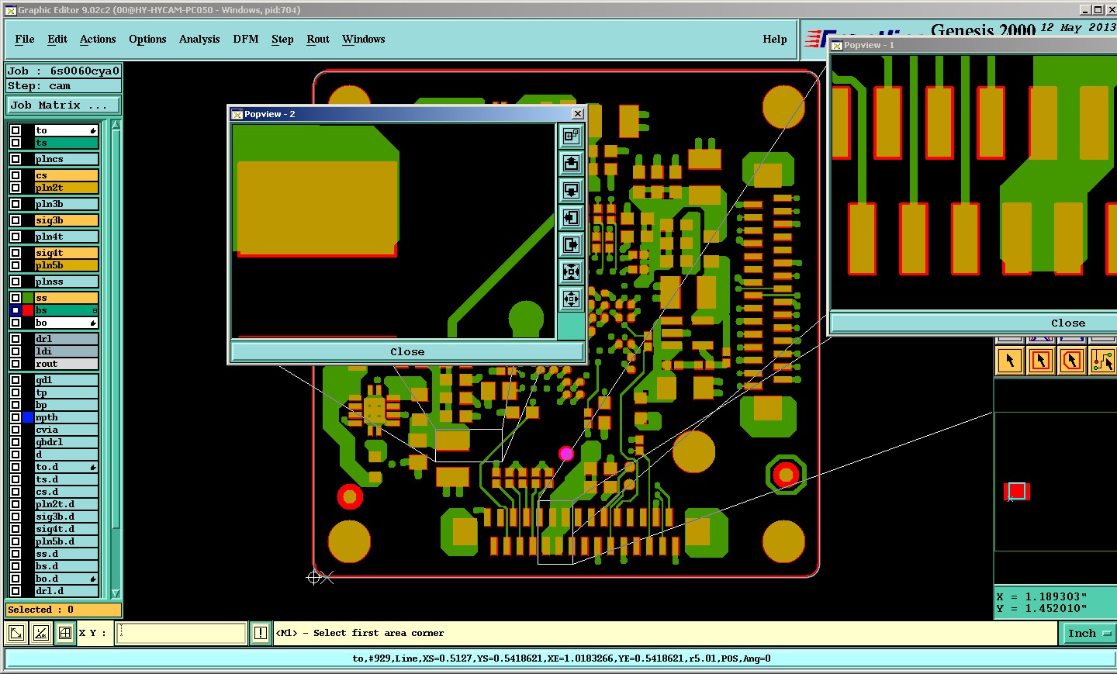Screen dimensions: 1117x674
Task: Toggle display checkbox for 'plncs' layer
Action: click(x=16, y=159)
